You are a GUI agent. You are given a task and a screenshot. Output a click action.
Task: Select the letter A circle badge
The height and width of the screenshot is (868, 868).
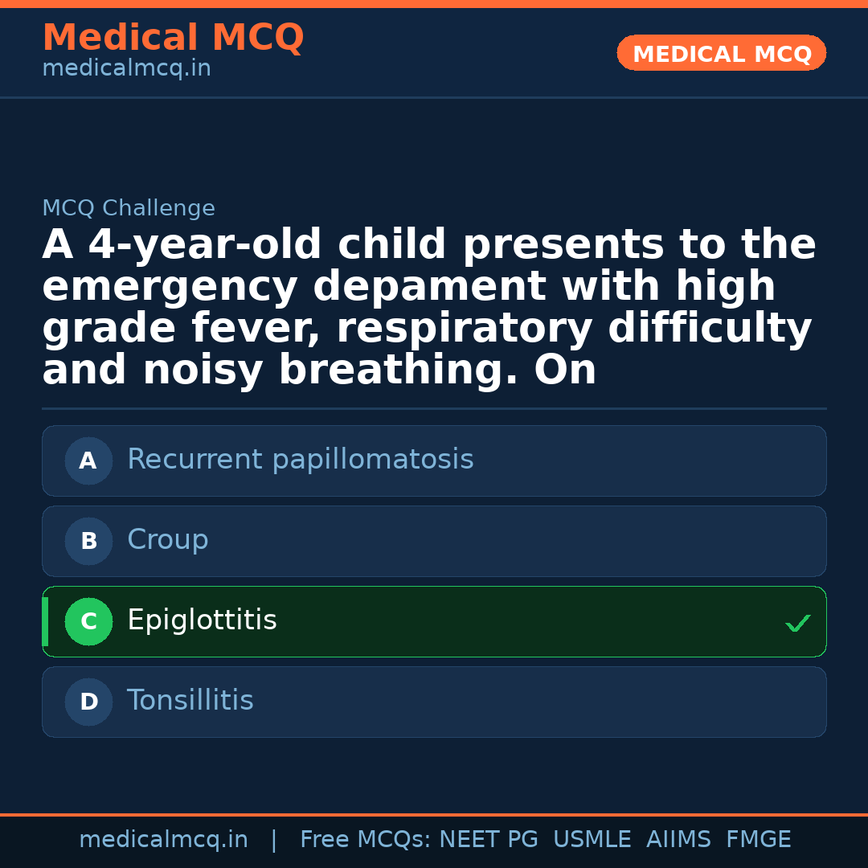pyautogui.click(x=88, y=461)
